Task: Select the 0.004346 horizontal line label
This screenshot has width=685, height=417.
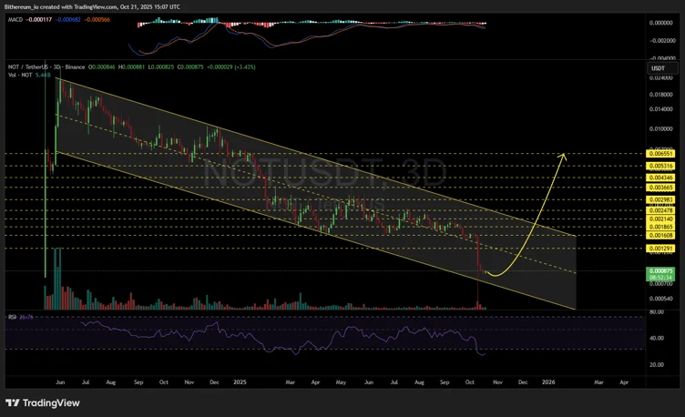Action: (x=657, y=177)
